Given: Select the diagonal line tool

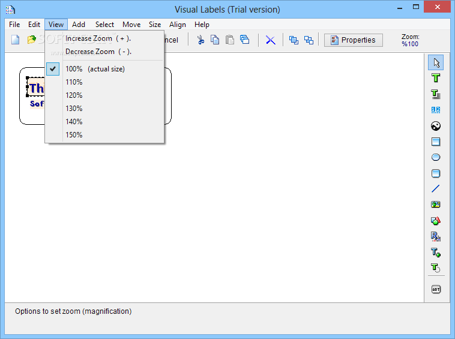Looking at the screenshot, I should coord(436,189).
